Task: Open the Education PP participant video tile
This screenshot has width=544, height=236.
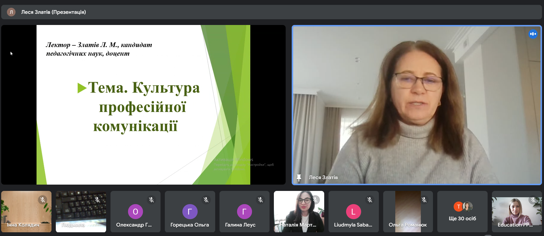Action: pyautogui.click(x=517, y=211)
